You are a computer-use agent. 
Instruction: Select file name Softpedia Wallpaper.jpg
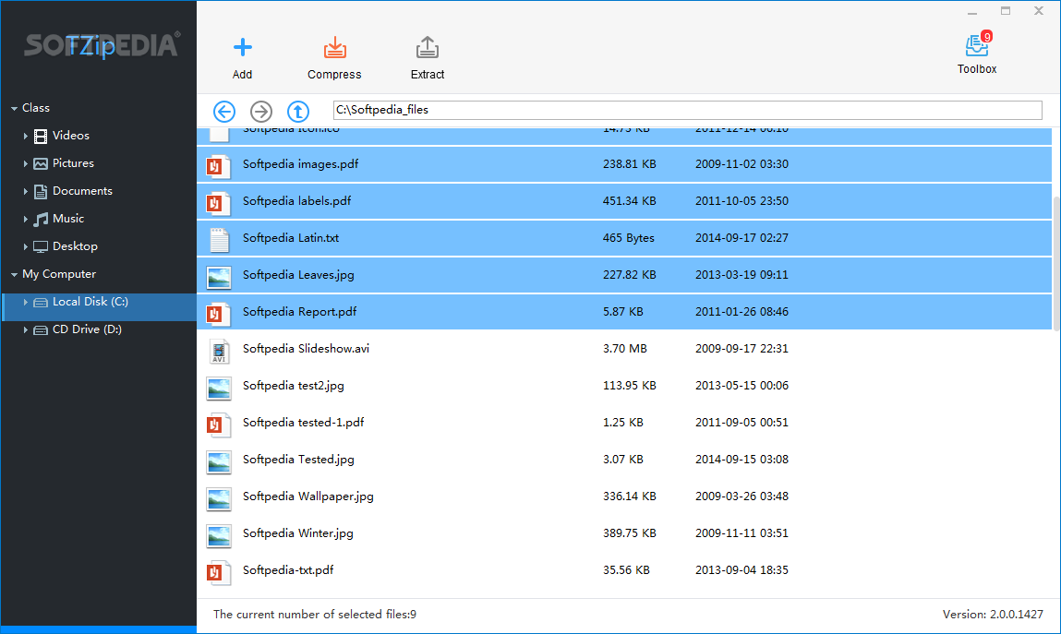click(x=307, y=496)
